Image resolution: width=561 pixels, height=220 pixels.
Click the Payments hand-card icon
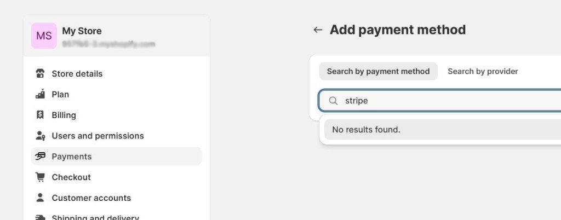tap(41, 156)
